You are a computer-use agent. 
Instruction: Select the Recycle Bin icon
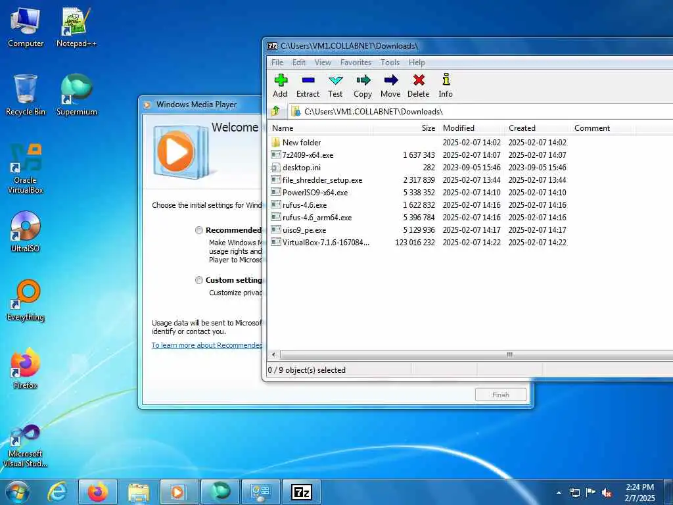[26, 95]
